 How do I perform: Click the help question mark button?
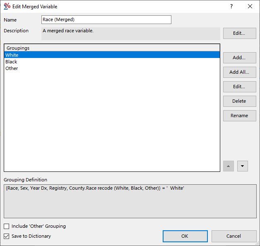pos(231,6)
